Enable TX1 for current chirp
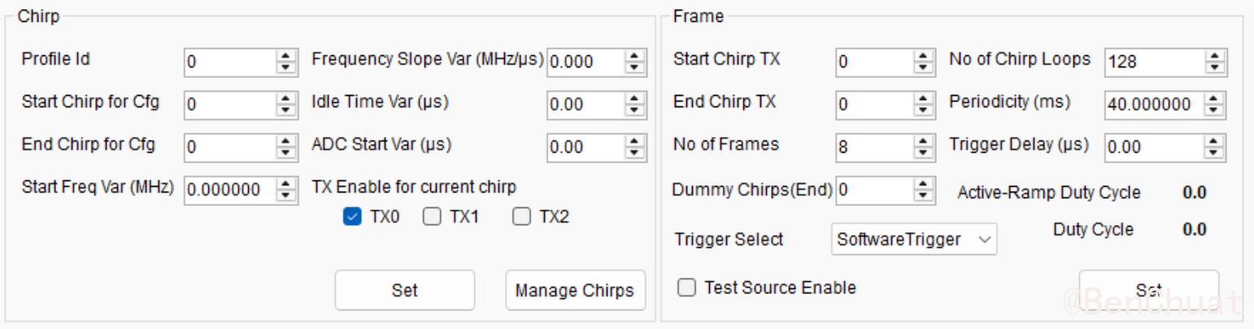This screenshot has height=329, width=1254. tap(432, 217)
